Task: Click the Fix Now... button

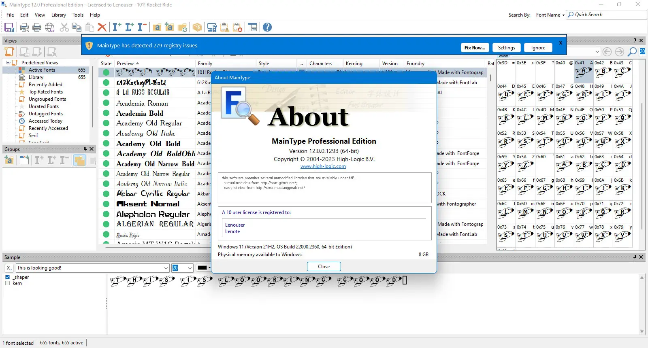Action: click(x=475, y=48)
